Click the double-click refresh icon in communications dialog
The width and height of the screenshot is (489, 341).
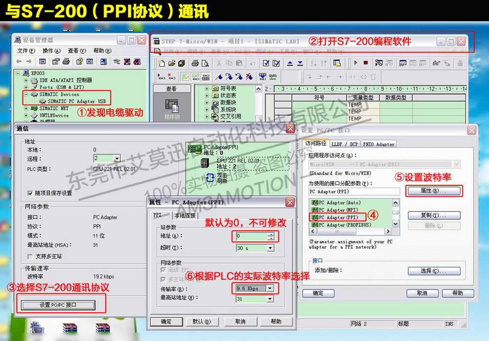pos(210,178)
